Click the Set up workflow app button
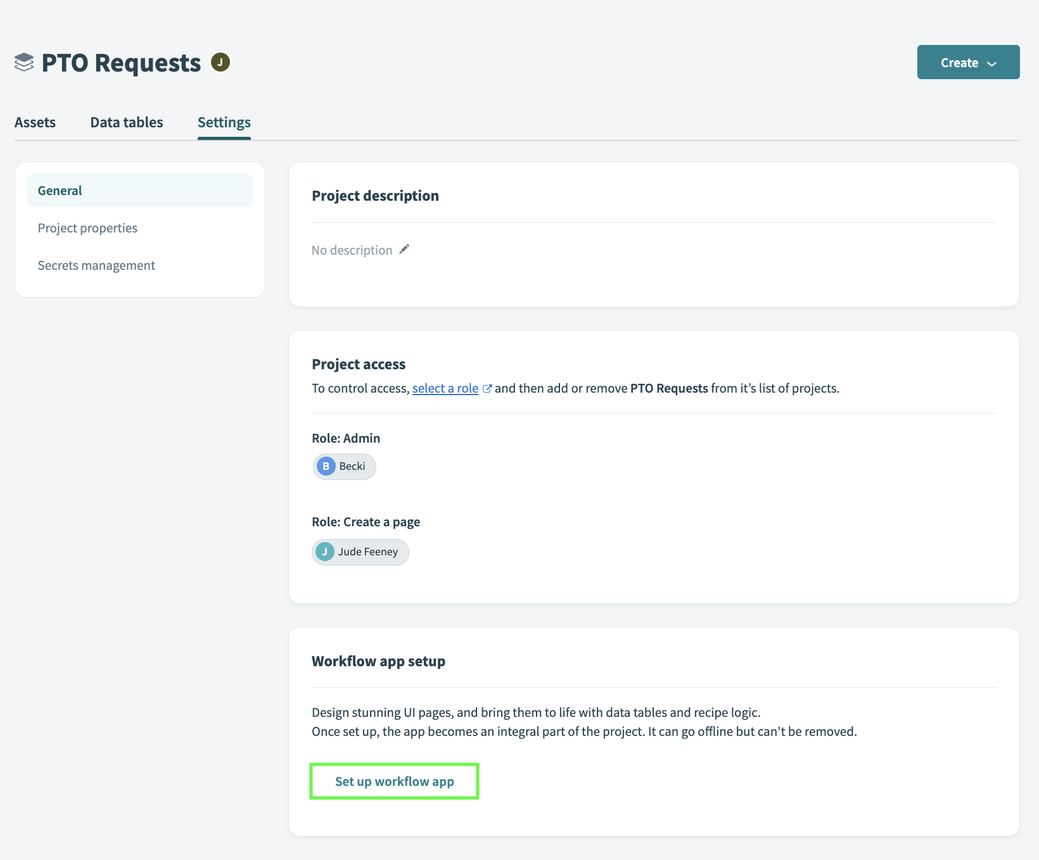This screenshot has width=1039, height=860. click(394, 781)
